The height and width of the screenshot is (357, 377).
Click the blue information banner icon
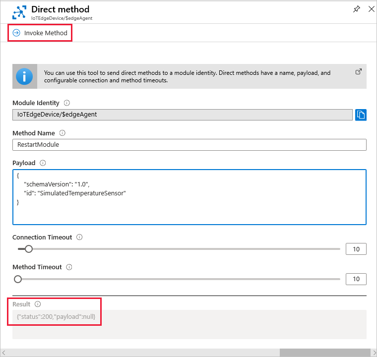point(24,76)
